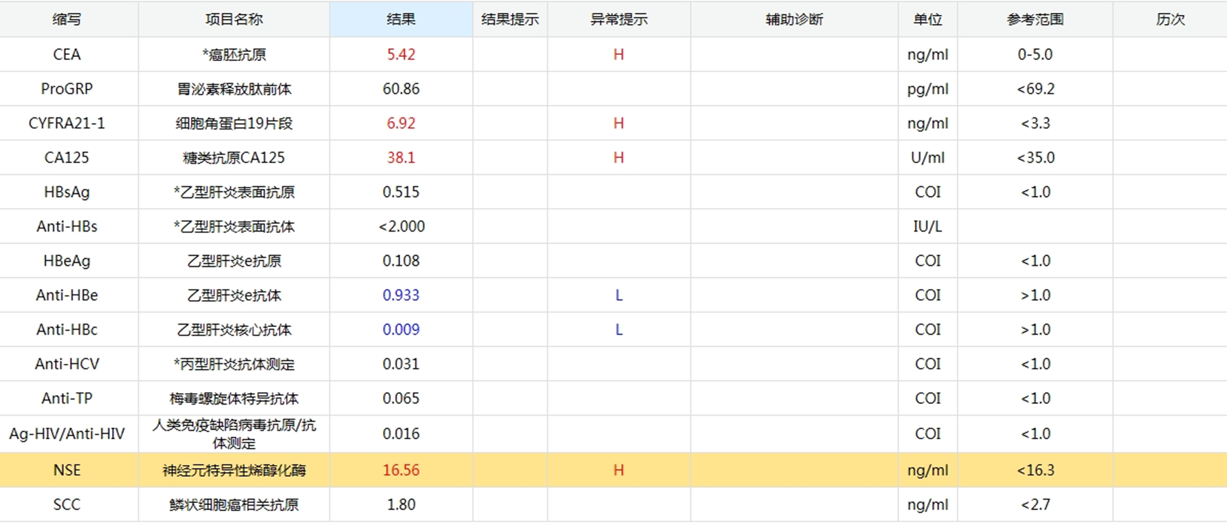Select the Ag-HIV/Anti-HIV row
This screenshot has width=1227, height=527.
pyautogui.click(x=67, y=434)
